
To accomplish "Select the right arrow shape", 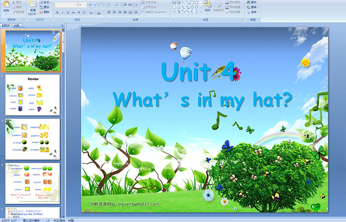I will click(192, 7).
